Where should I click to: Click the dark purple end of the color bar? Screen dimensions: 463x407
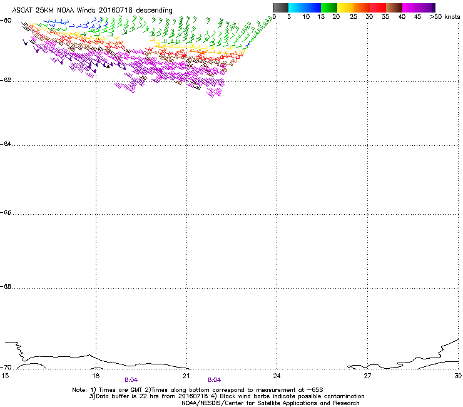tap(434, 8)
